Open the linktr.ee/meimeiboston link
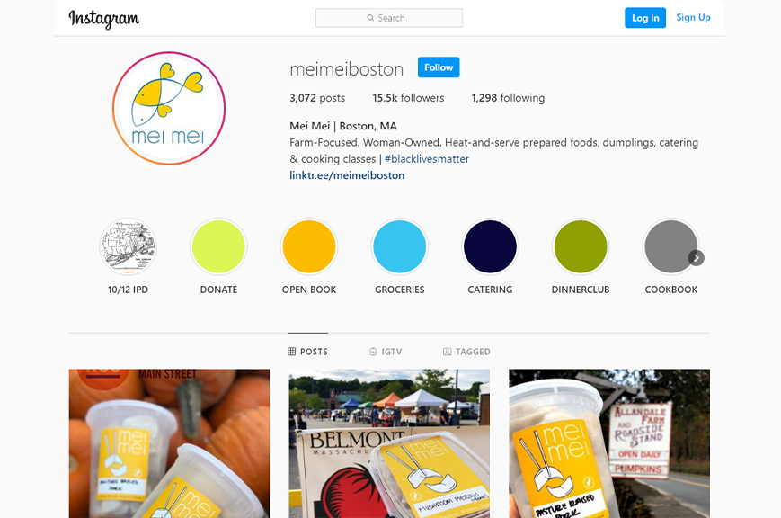The image size is (781, 518). tap(347, 175)
